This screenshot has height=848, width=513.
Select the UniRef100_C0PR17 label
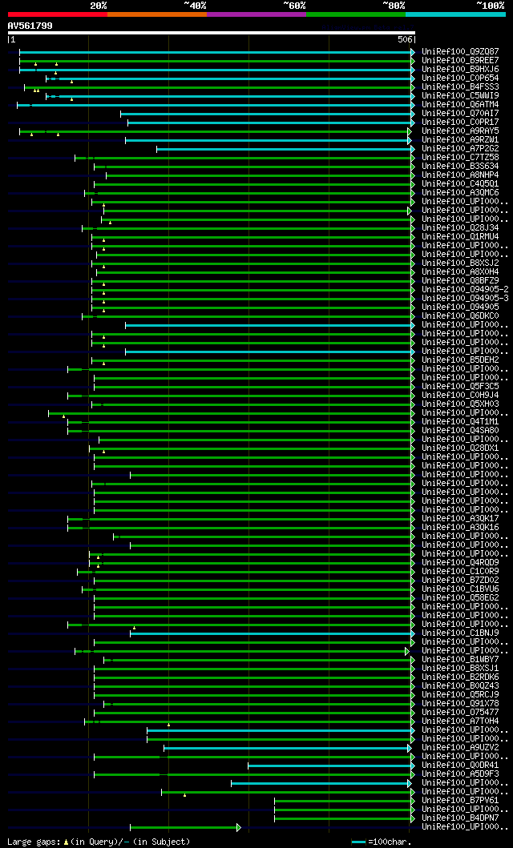[x=461, y=123]
